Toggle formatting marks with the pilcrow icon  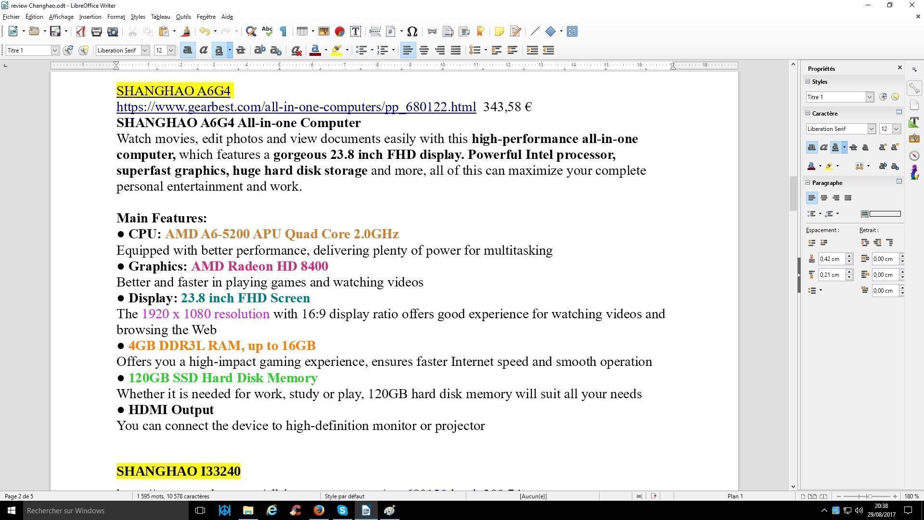coord(283,32)
